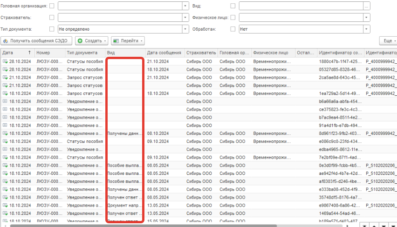Check the Обработан filter checkbox

pyautogui.click(x=233, y=29)
